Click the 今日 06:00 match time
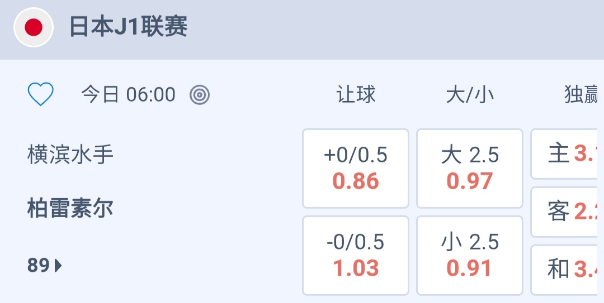 pyautogui.click(x=128, y=95)
